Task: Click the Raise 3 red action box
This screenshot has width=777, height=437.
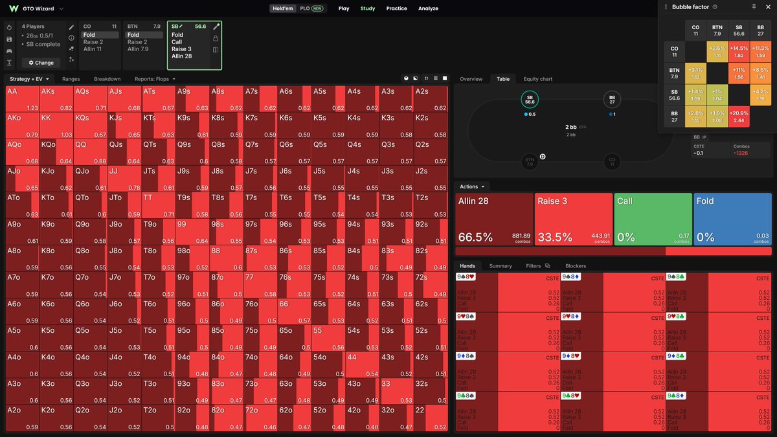Action: [x=573, y=219]
